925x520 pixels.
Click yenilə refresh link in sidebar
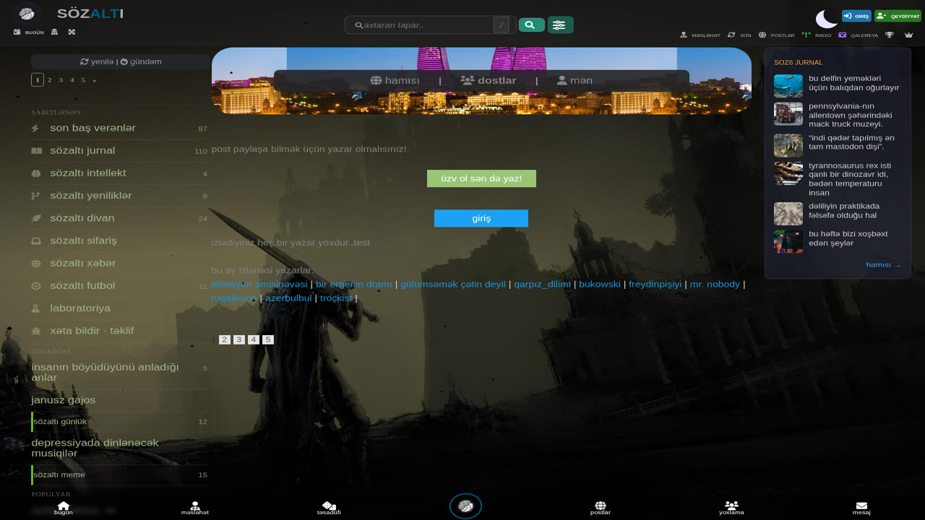97,61
